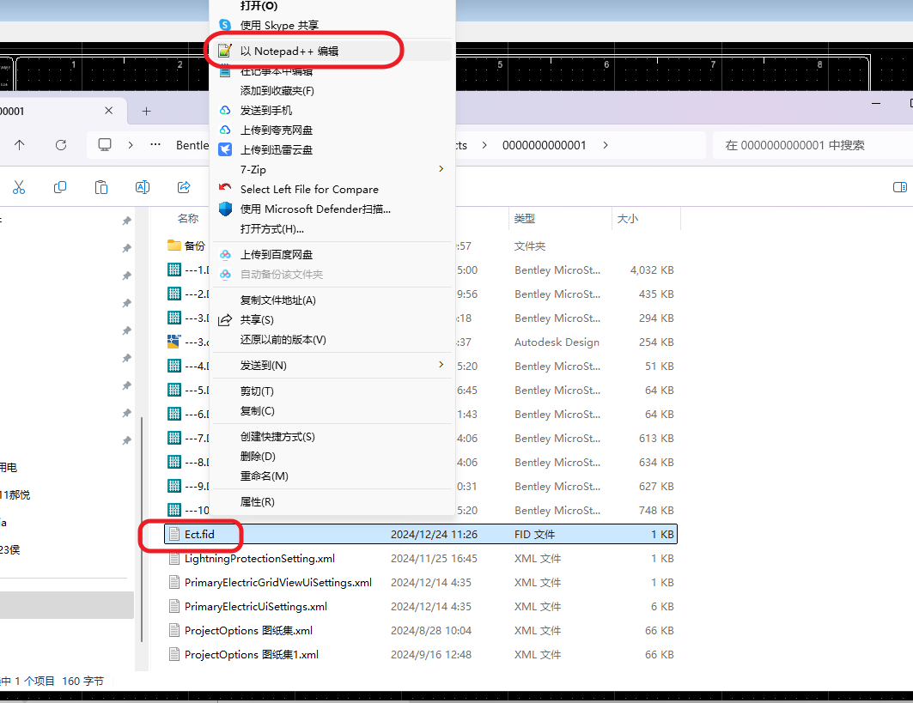This screenshot has width=913, height=703.
Task: Refresh the current folder
Action: point(61,145)
